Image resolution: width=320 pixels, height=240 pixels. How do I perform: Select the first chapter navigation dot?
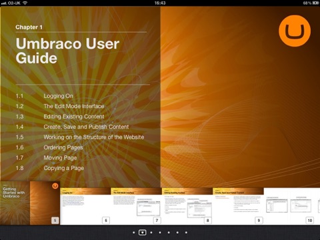click(x=133, y=233)
